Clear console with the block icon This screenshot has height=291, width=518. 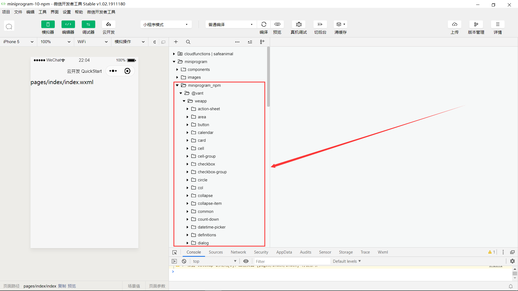tap(184, 261)
